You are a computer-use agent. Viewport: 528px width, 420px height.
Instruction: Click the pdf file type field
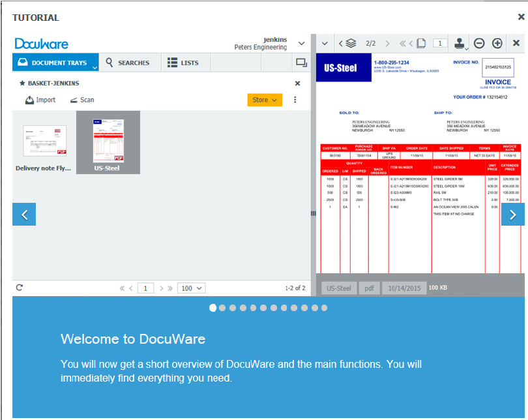pyautogui.click(x=370, y=288)
